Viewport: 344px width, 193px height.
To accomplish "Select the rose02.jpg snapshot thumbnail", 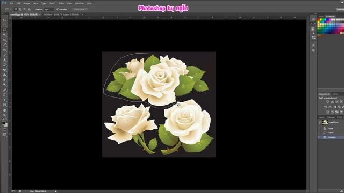I will [325, 123].
